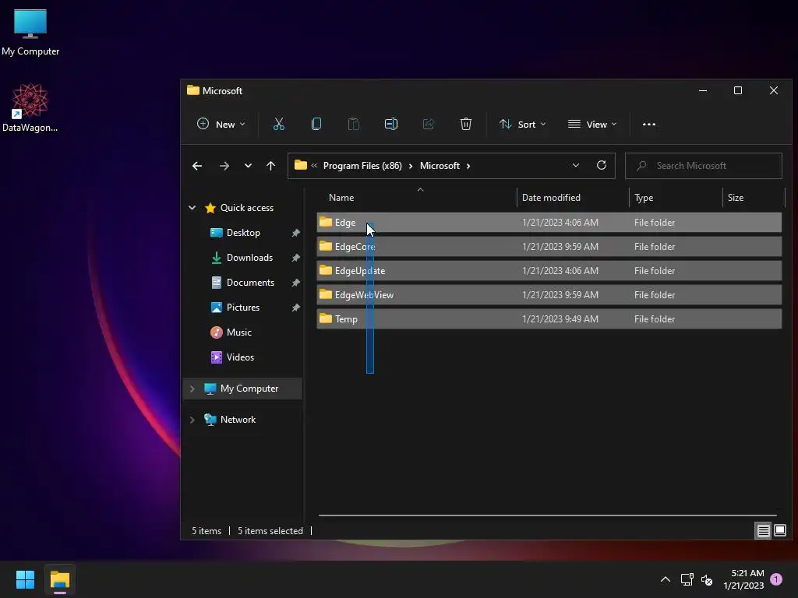The image size is (798, 598).
Task: Click the Share icon in toolbar
Action: [429, 124]
